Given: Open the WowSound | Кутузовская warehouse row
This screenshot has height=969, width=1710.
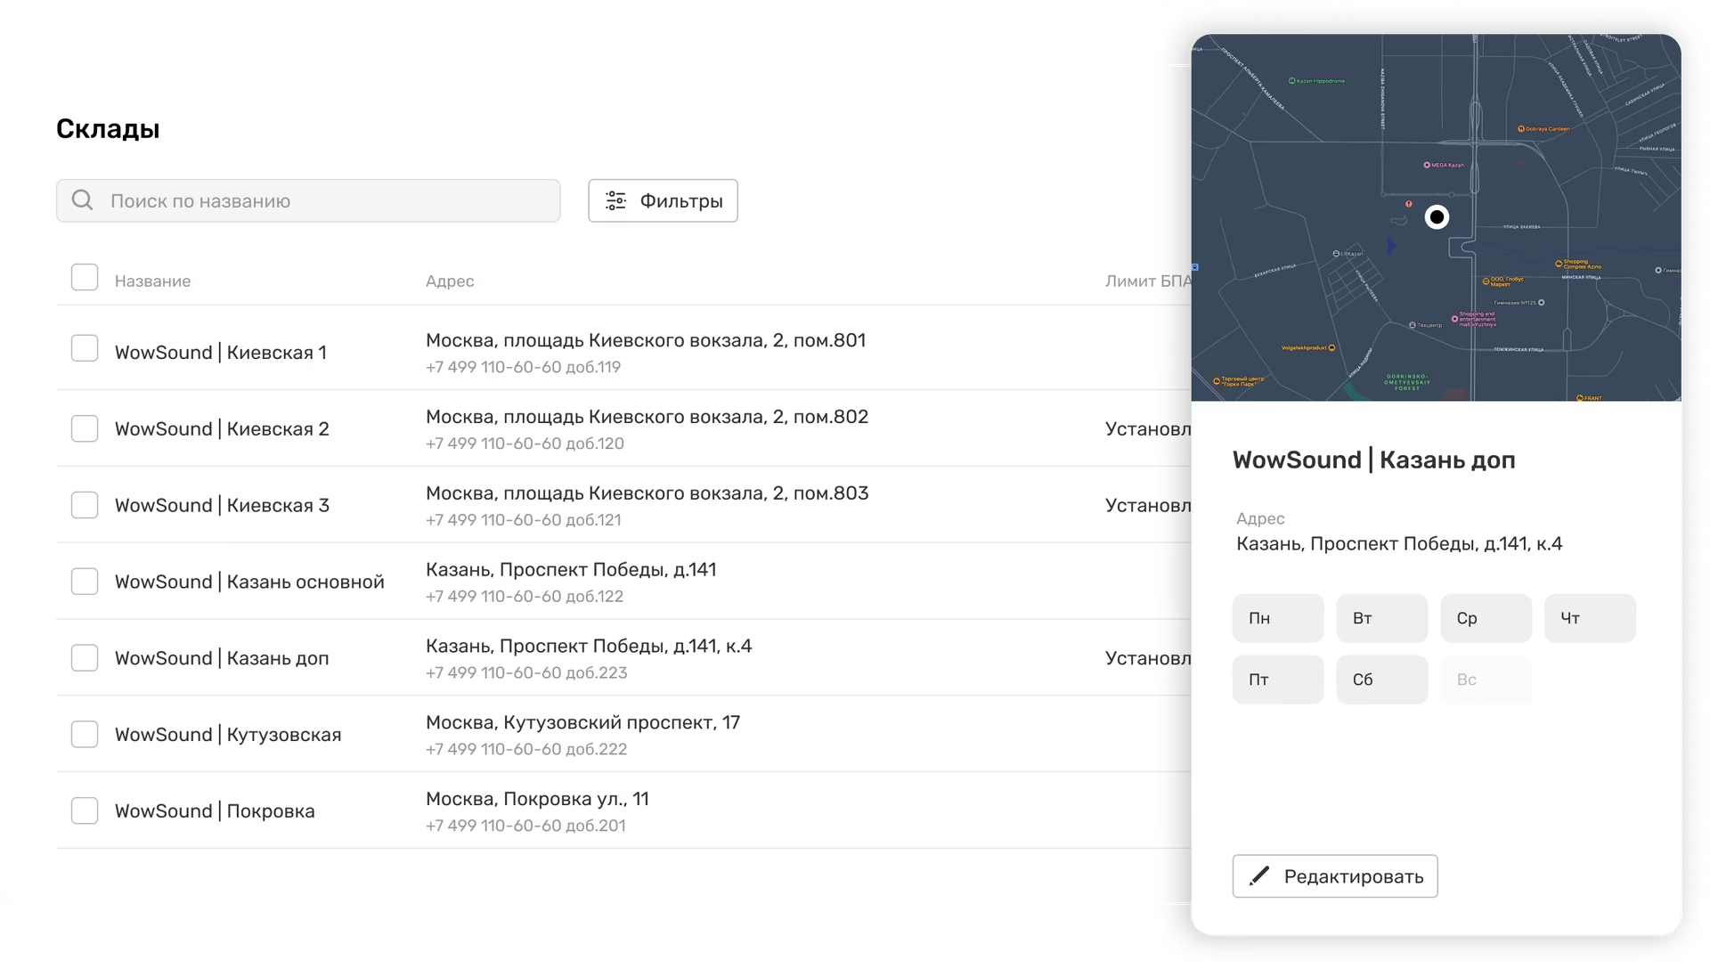Looking at the screenshot, I should point(228,735).
